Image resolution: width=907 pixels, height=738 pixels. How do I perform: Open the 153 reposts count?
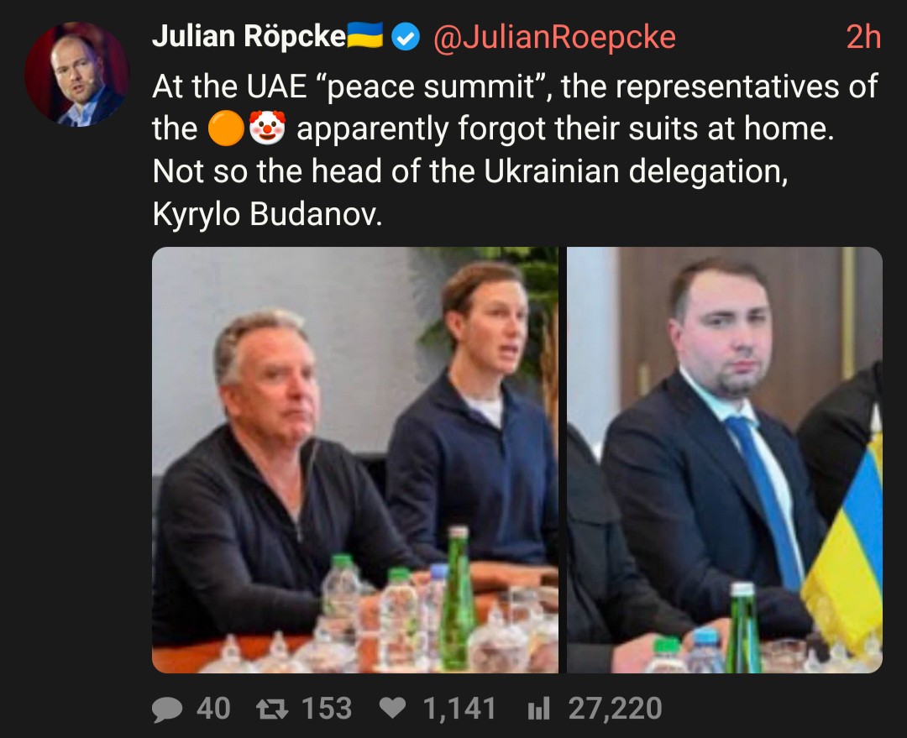click(327, 709)
